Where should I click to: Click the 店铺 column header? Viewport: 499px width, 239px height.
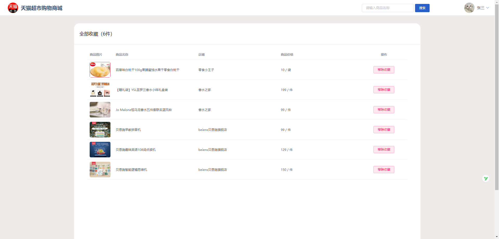point(201,55)
